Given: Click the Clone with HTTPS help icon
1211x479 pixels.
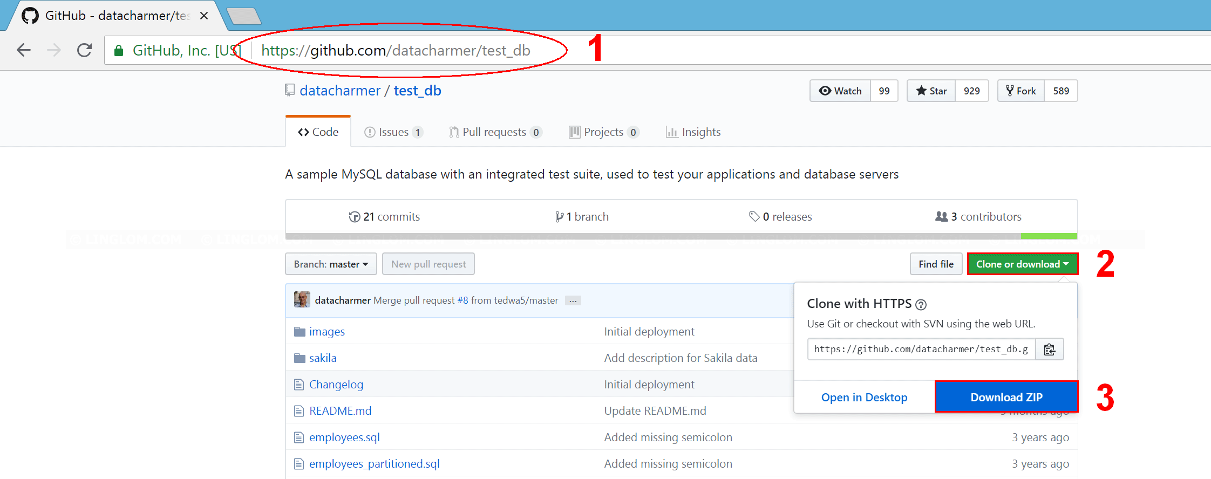Looking at the screenshot, I should (x=921, y=305).
